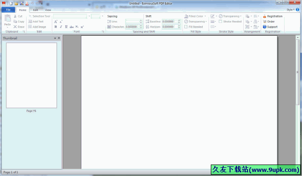The width and height of the screenshot is (302, 176).
Task: Switch to the View ribbon tab
Action: (48, 10)
